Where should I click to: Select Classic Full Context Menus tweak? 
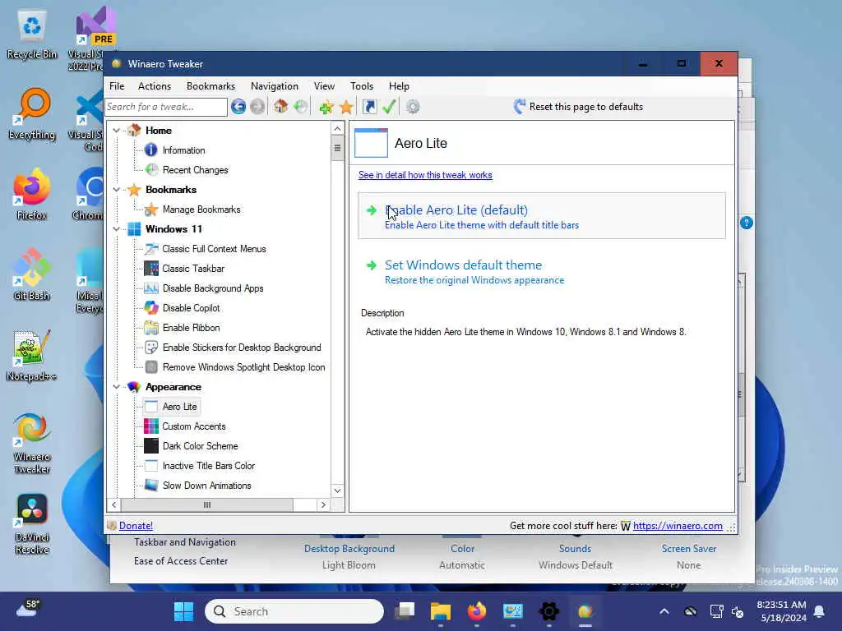click(214, 249)
